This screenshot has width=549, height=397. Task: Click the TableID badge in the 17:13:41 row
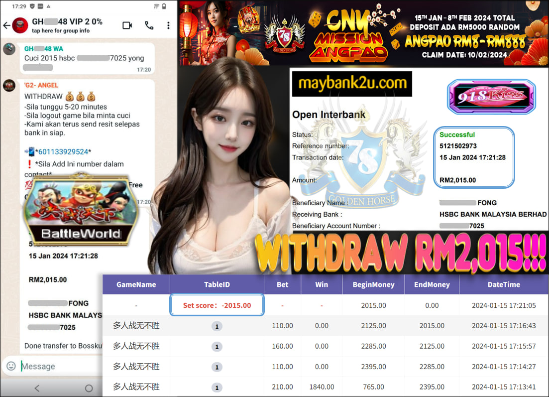(217, 388)
